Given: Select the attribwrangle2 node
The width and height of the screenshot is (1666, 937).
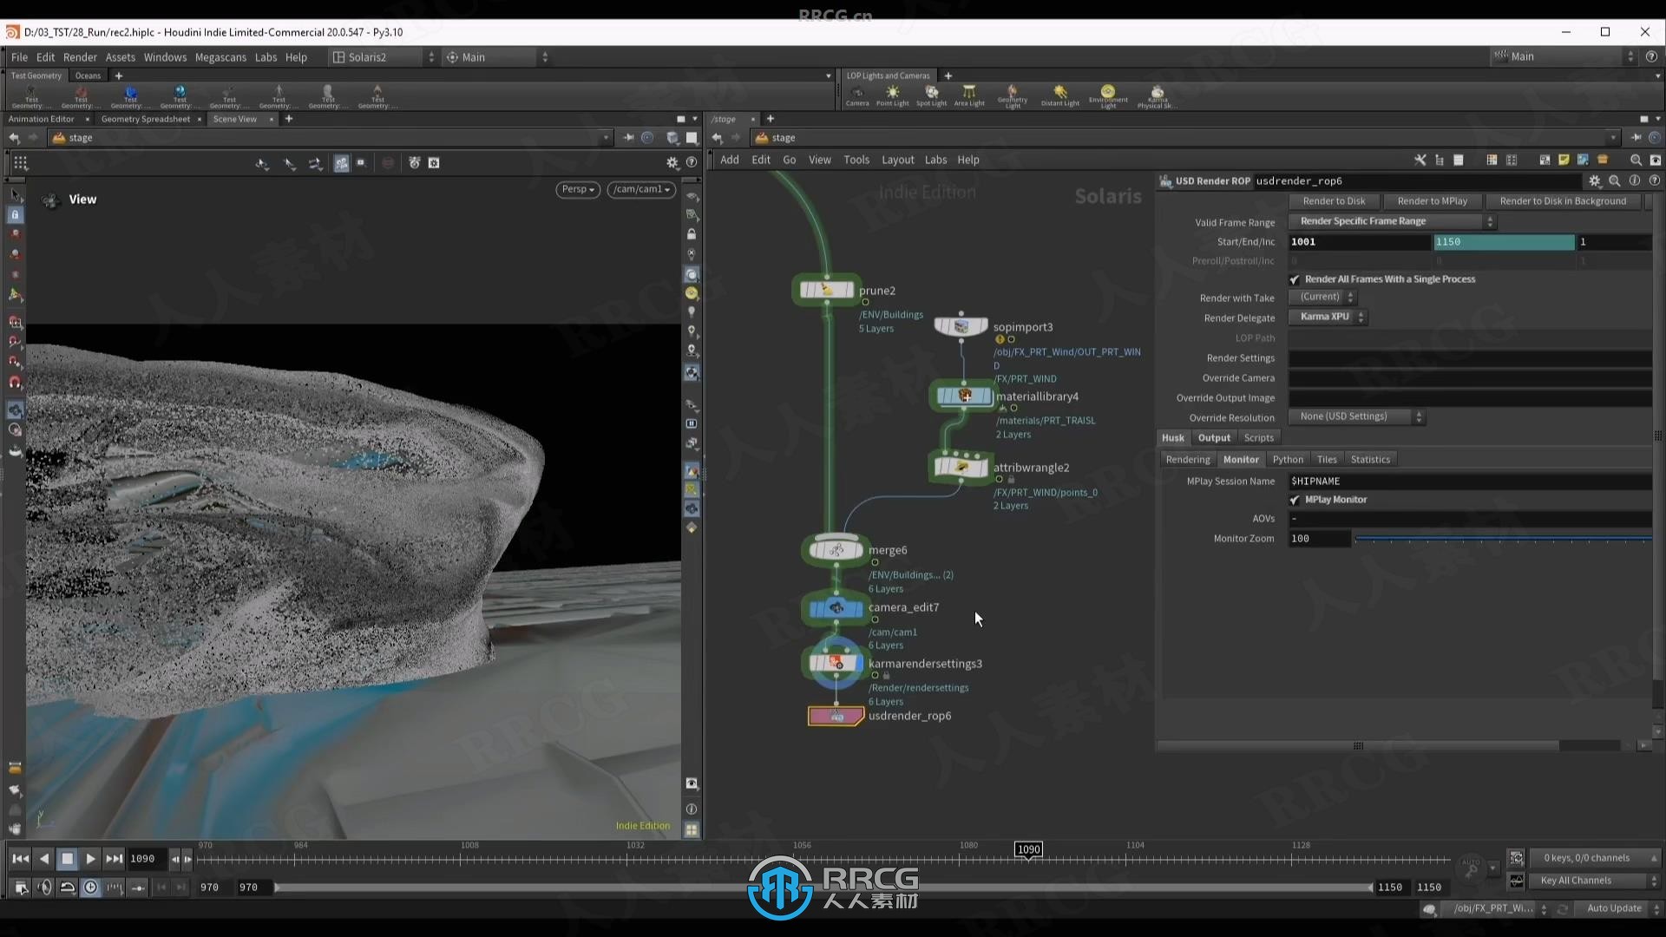Looking at the screenshot, I should [961, 467].
